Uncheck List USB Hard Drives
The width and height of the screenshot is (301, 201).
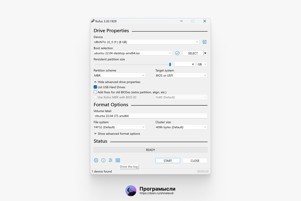(x=95, y=87)
